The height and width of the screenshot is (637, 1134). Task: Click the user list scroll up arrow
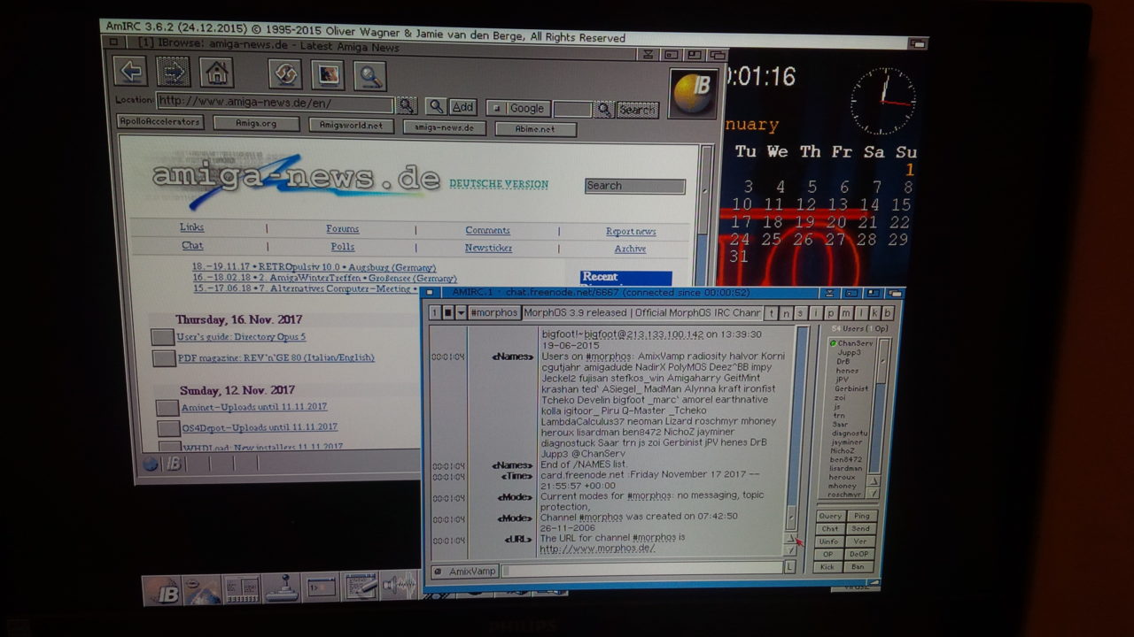pyautogui.click(x=873, y=480)
